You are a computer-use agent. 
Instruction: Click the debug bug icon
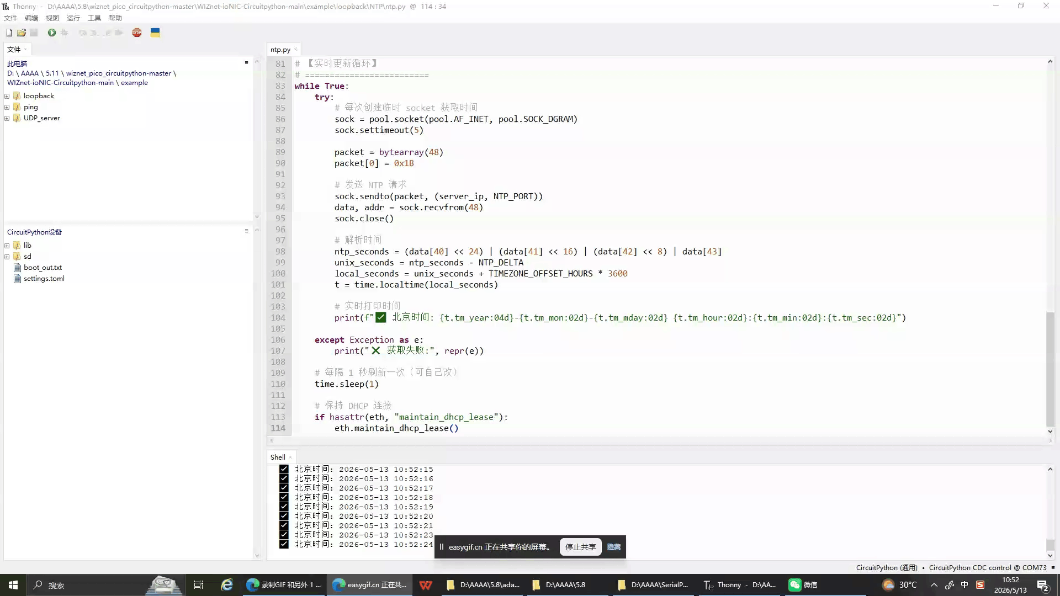(65, 33)
